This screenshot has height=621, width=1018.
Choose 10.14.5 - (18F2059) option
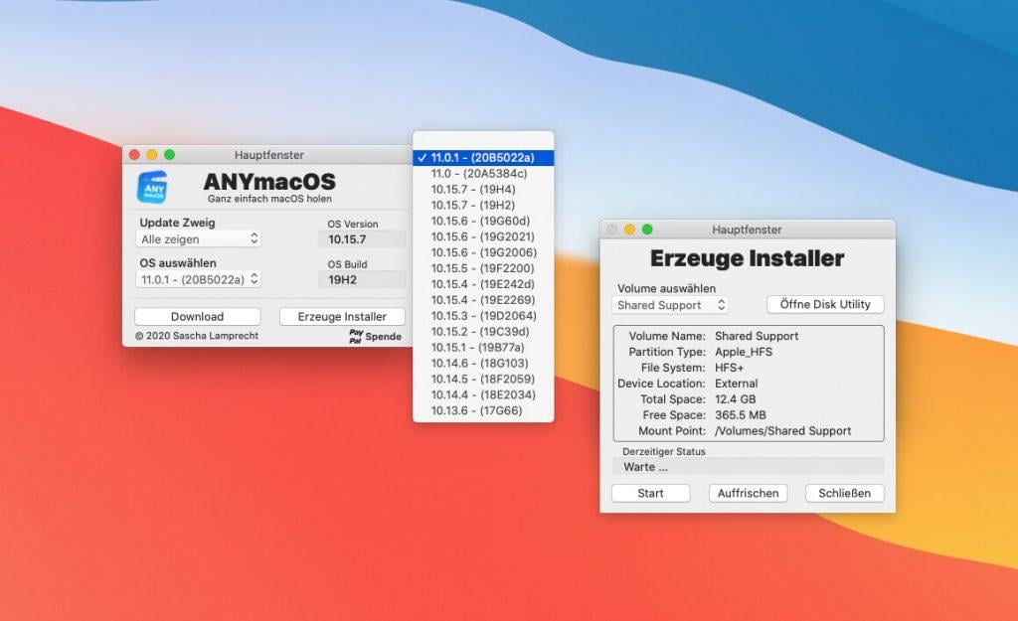(483, 379)
